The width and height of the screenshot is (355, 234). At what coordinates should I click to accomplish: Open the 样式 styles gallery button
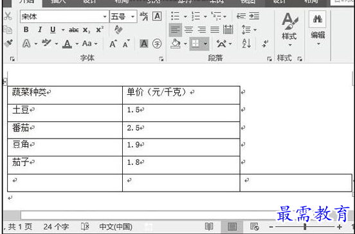point(289,29)
